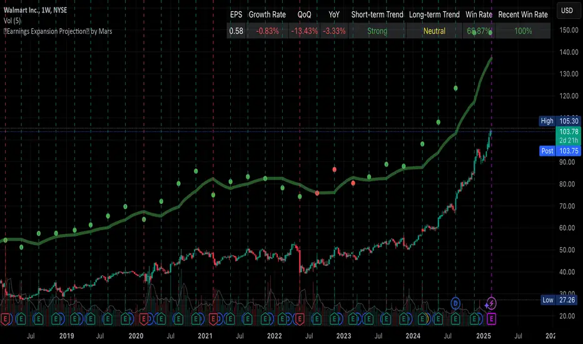
Task: Click the High 105.30 price label
Action: [560, 121]
